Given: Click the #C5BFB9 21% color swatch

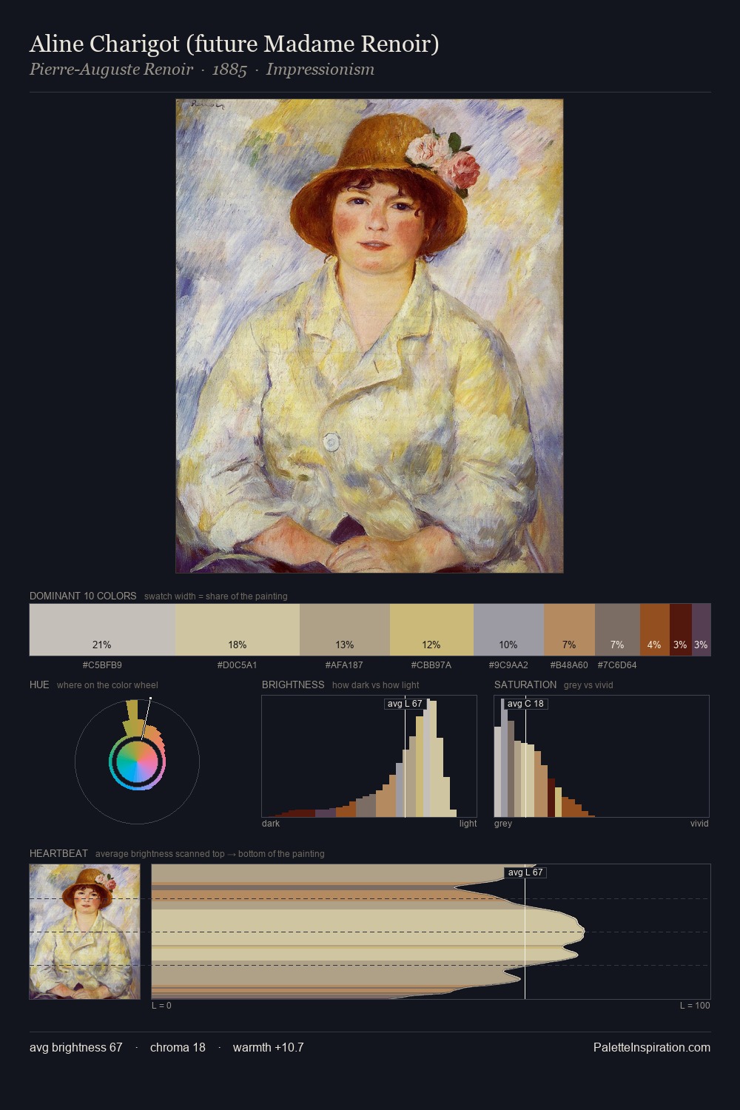Looking at the screenshot, I should pyautogui.click(x=102, y=630).
